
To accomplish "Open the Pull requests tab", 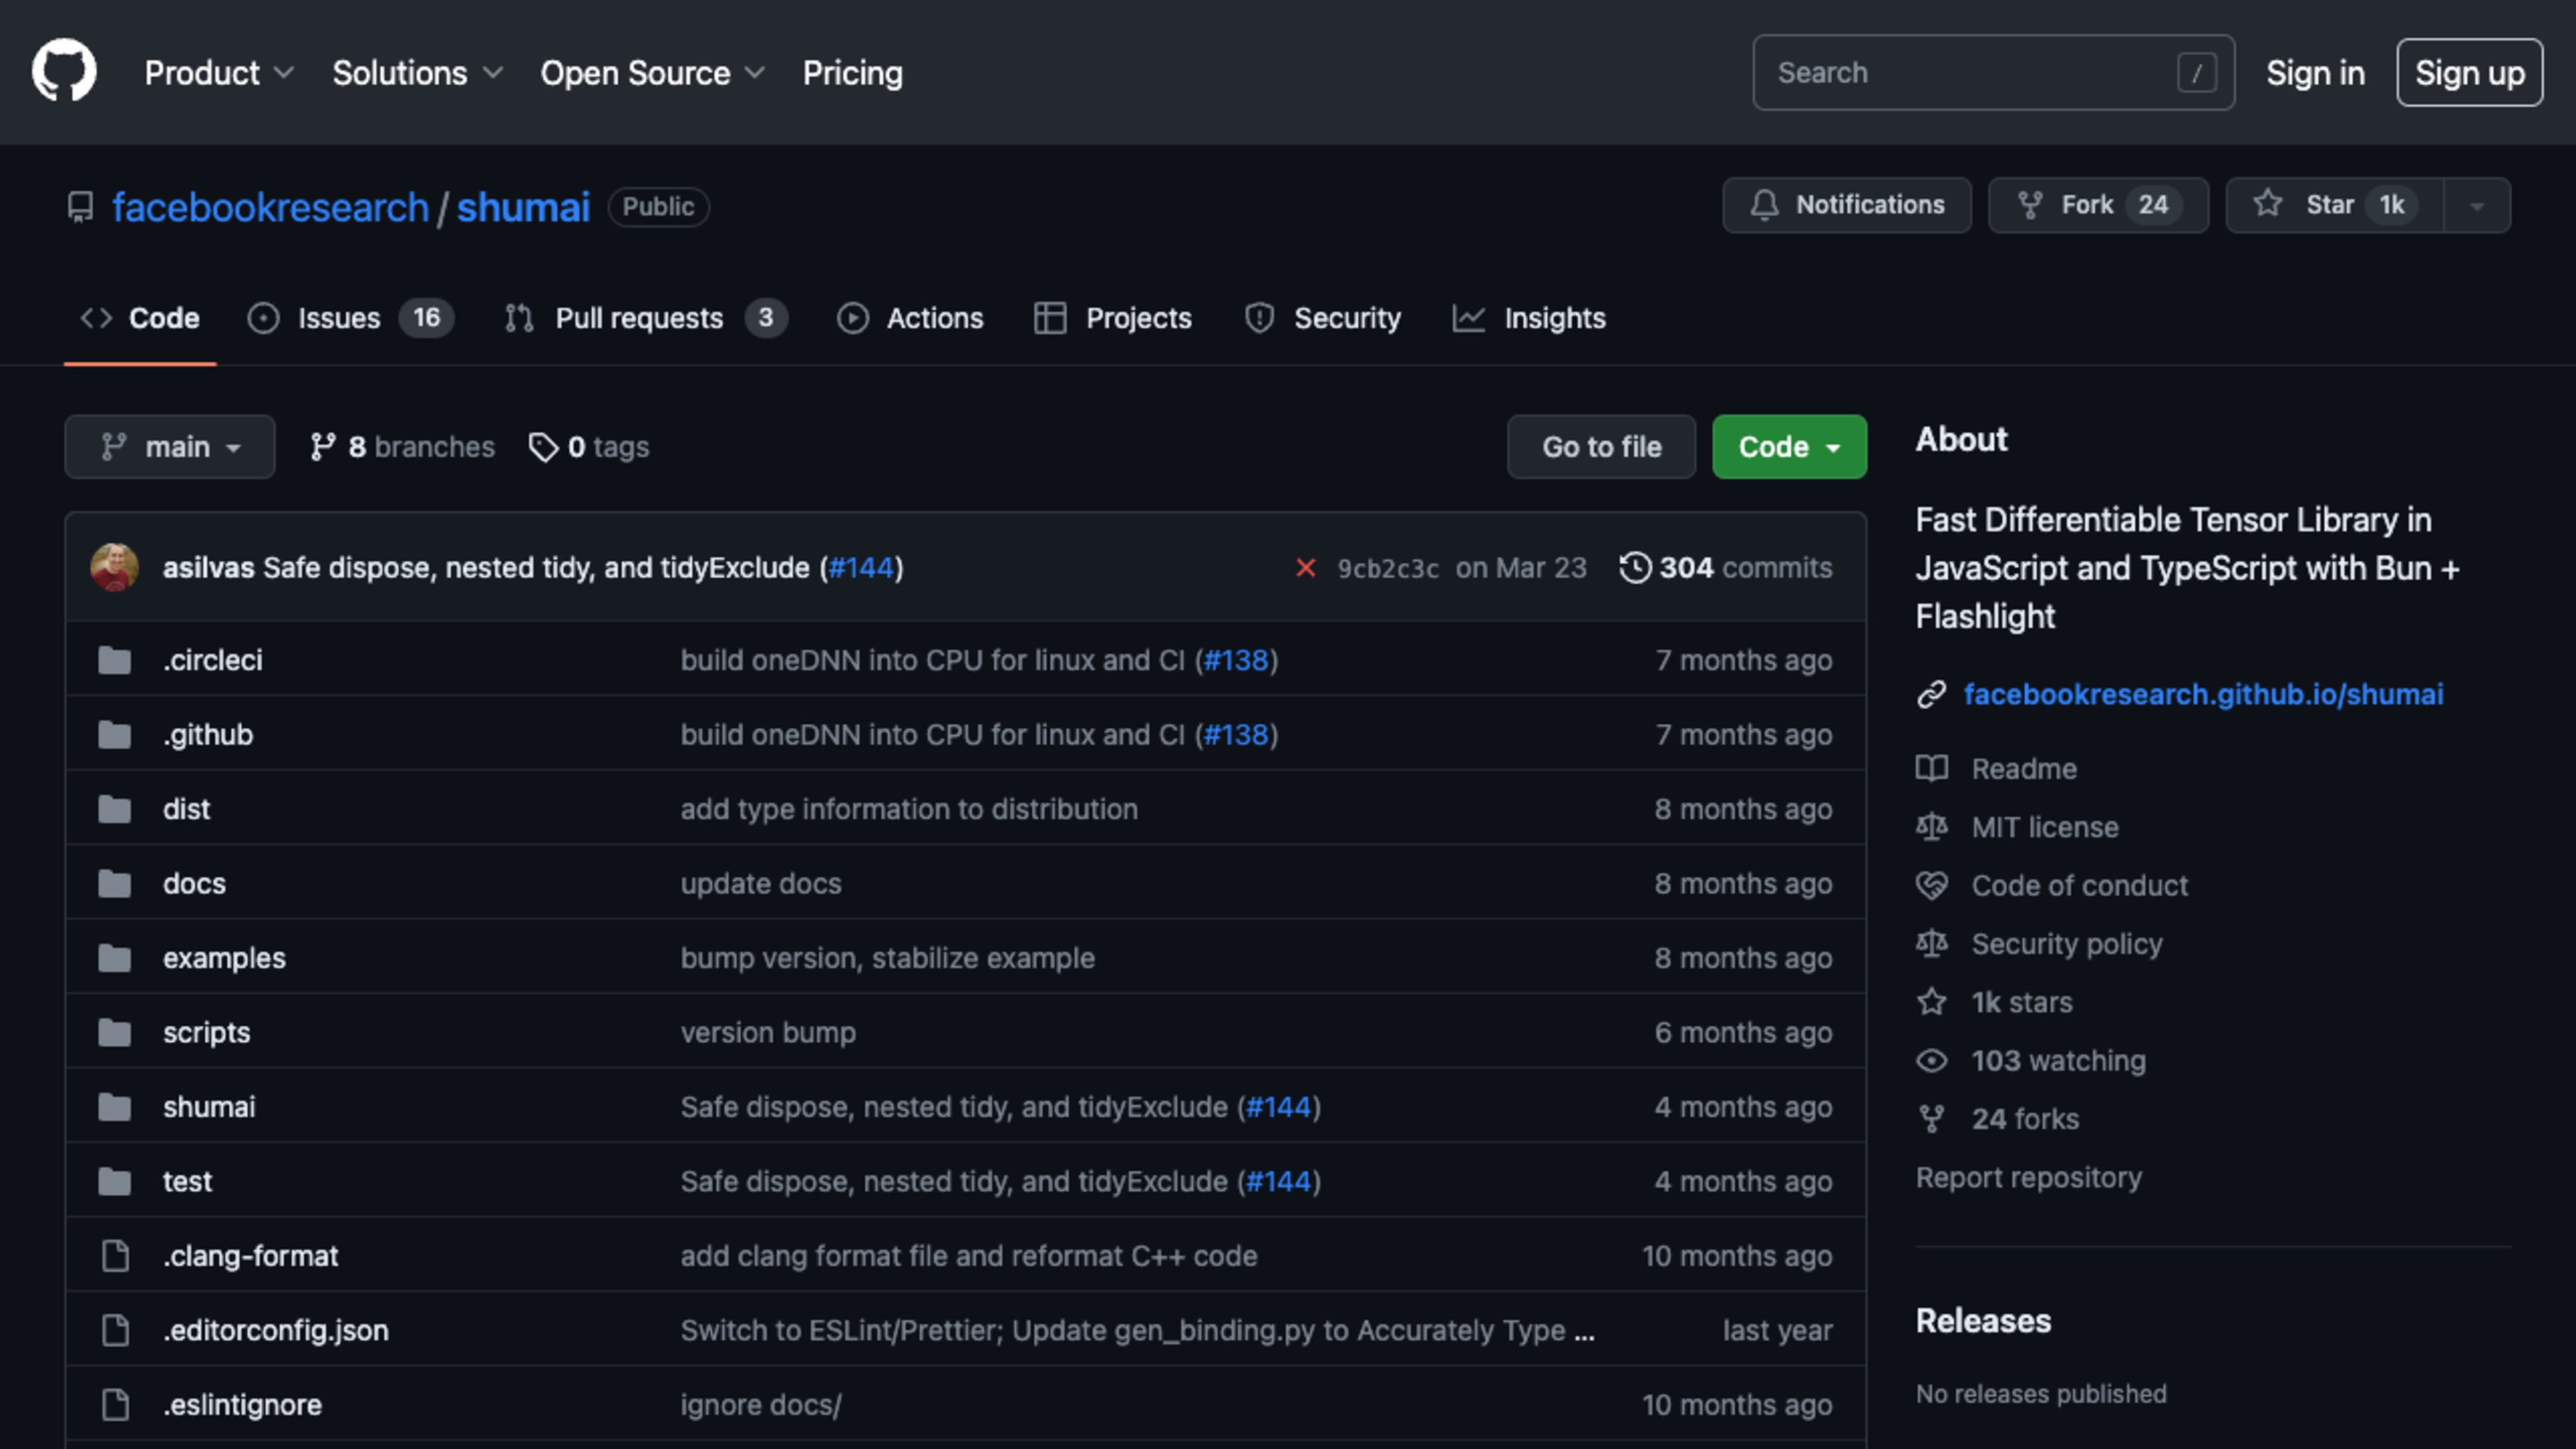I will [639, 318].
